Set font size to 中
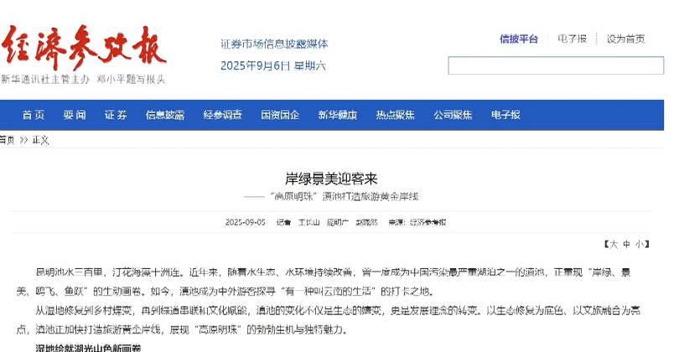This screenshot has width=684, height=352. pos(626,244)
